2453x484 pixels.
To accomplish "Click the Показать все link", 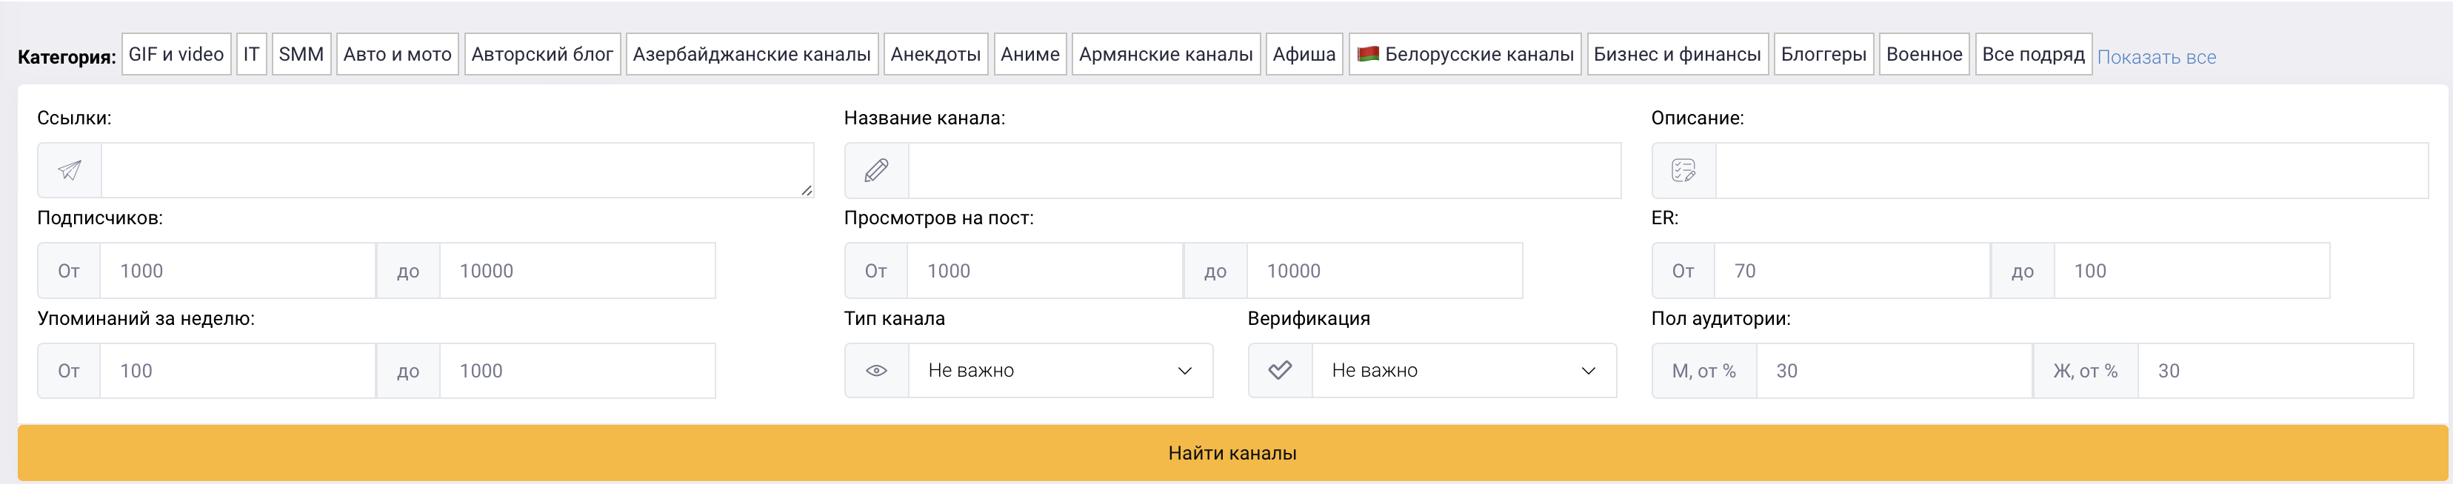I will [x=2156, y=57].
